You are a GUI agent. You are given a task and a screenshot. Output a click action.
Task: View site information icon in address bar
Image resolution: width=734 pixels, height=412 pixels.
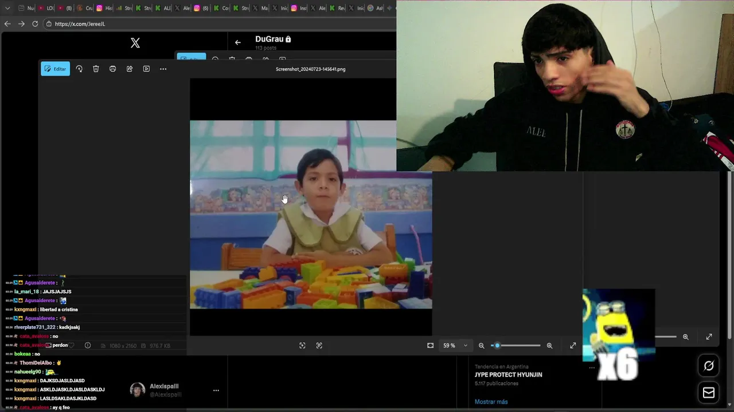tap(49, 23)
